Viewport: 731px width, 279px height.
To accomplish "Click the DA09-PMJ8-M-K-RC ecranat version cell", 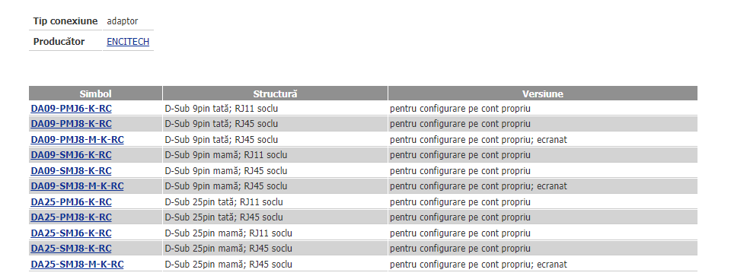I will [x=543, y=140].
